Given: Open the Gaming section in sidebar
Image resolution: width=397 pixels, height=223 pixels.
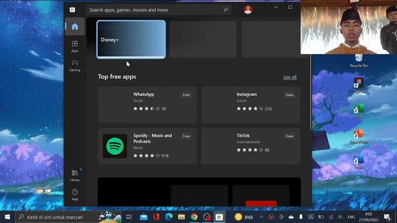Looking at the screenshot, I should (74, 66).
